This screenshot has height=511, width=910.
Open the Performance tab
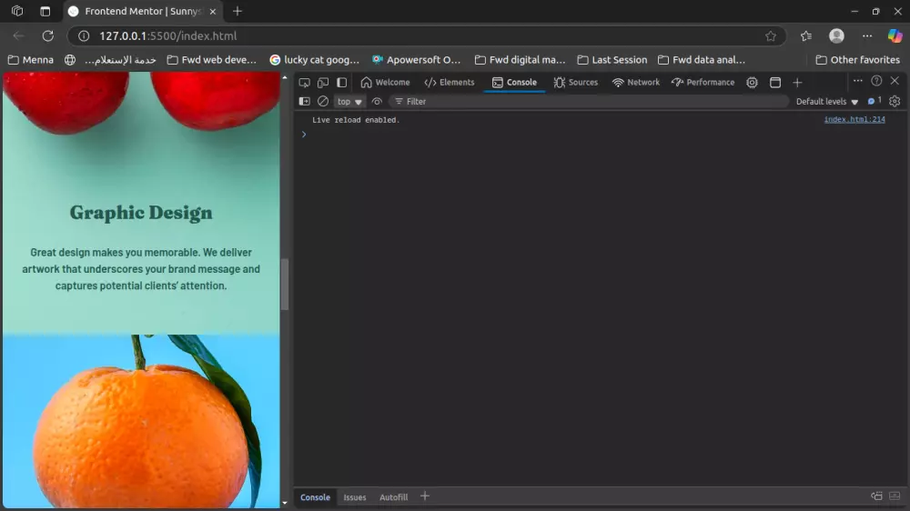point(703,83)
